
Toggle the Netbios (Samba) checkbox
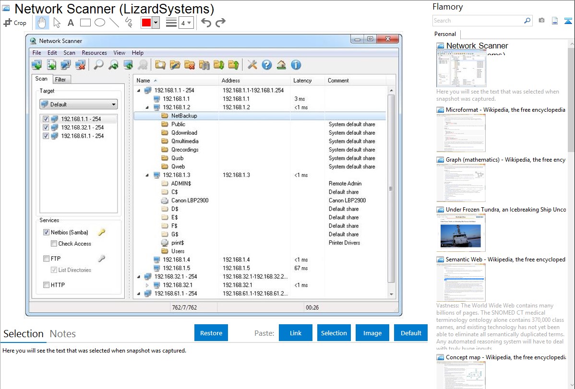pyautogui.click(x=47, y=233)
